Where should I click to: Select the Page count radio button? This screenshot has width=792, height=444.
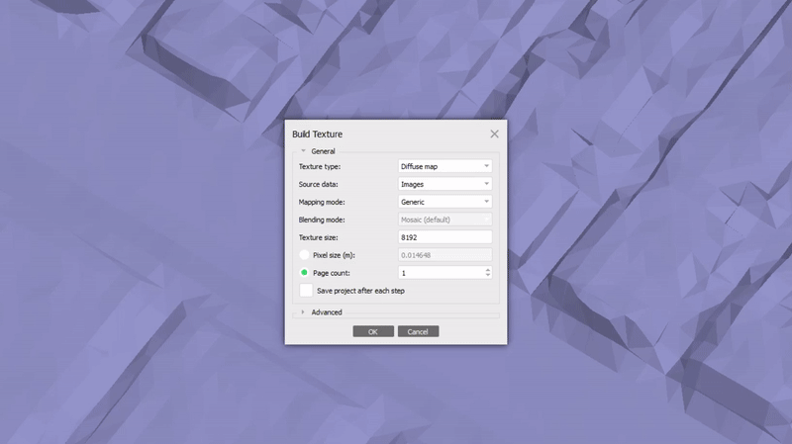coord(304,272)
